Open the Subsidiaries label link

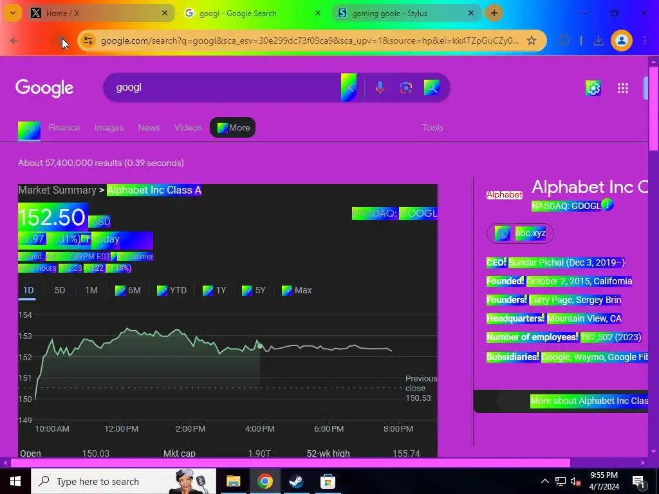512,357
